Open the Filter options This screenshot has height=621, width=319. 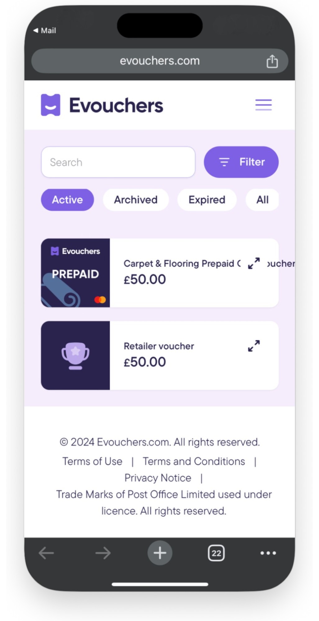click(x=241, y=162)
